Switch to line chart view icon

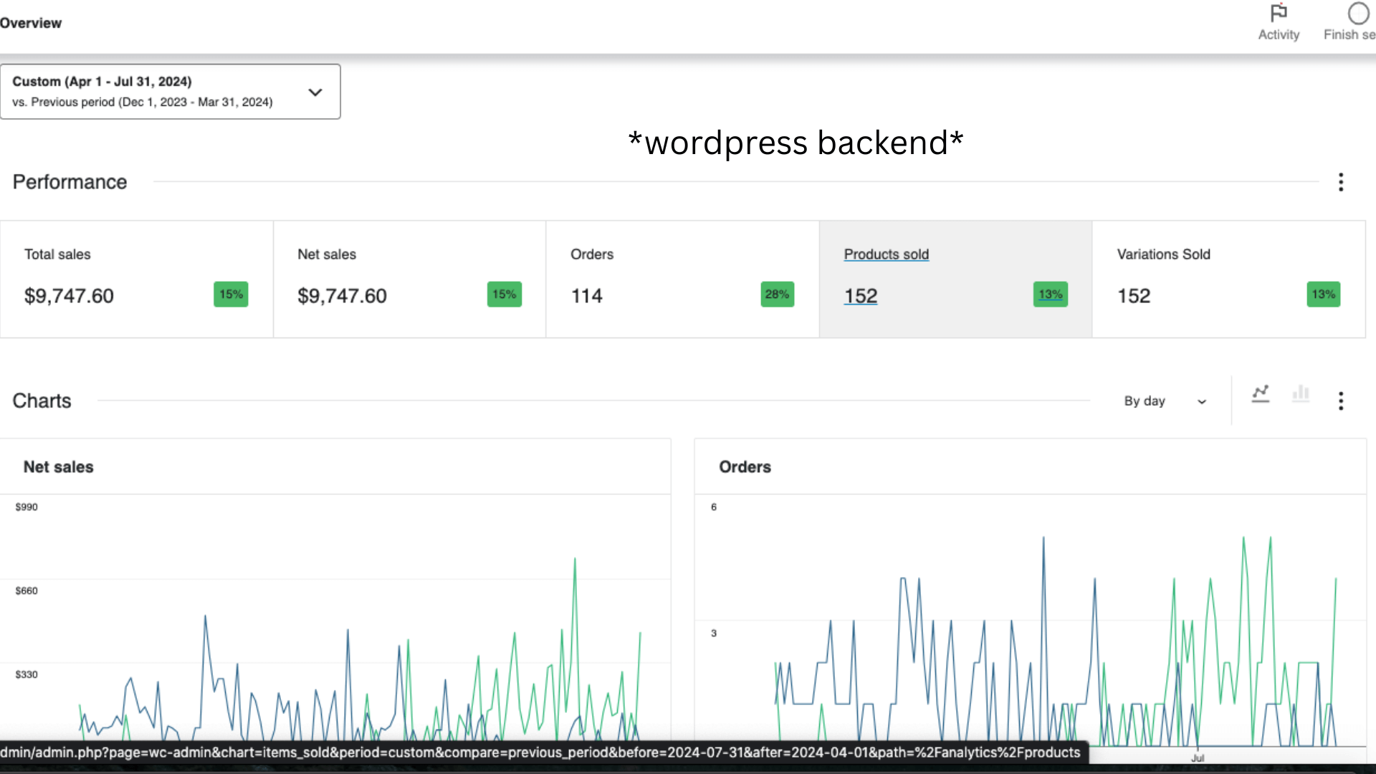(1261, 393)
